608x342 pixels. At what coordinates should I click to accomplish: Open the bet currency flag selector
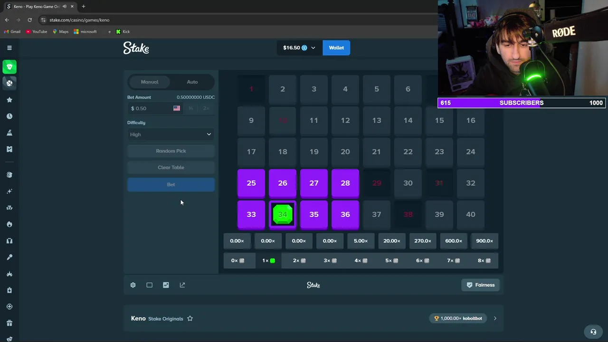tap(177, 108)
